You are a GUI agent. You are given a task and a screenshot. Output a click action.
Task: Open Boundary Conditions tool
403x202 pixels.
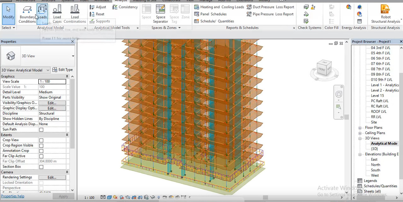coord(27,14)
